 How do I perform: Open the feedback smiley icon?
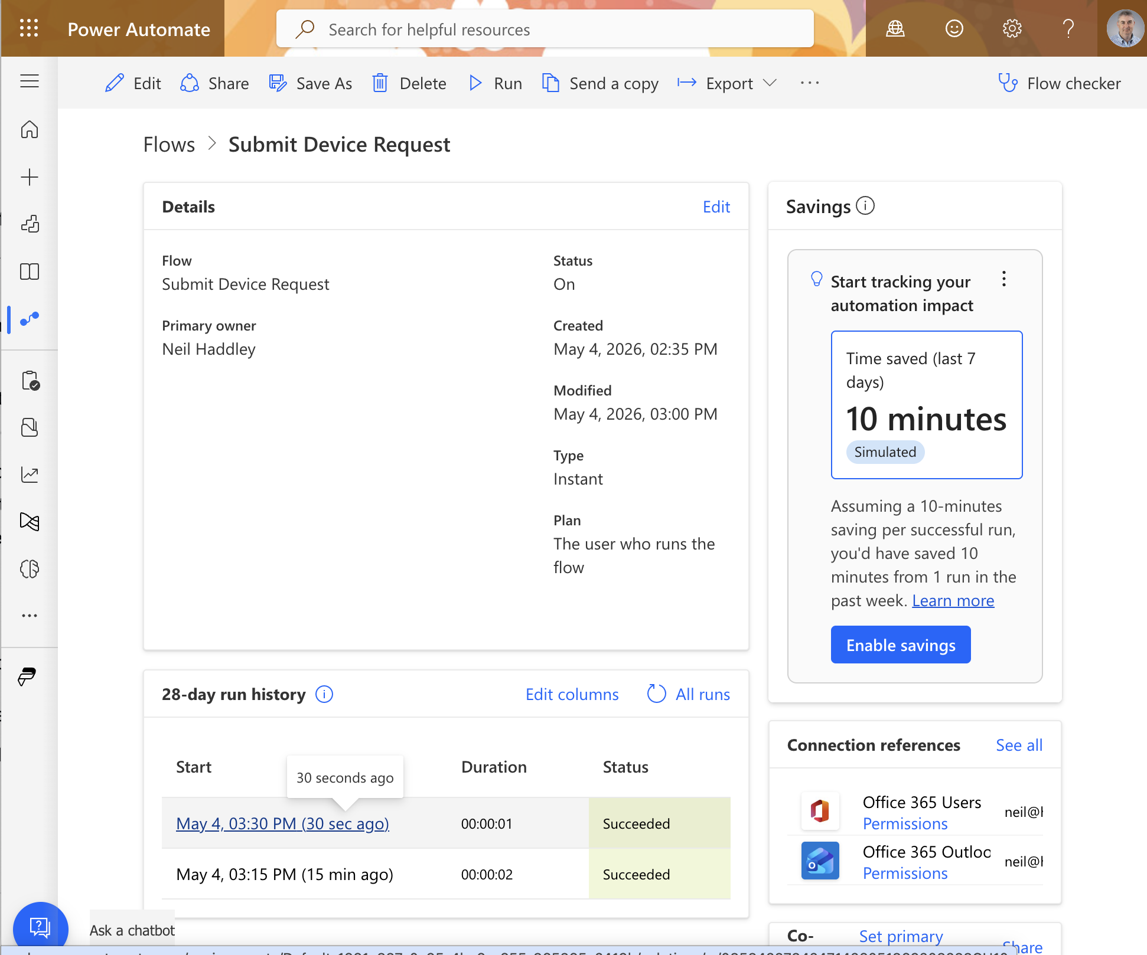pyautogui.click(x=954, y=28)
